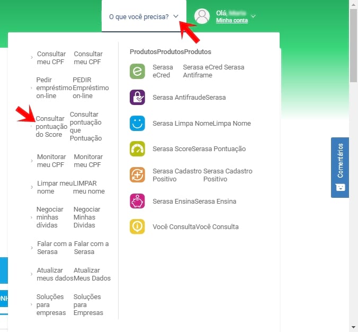Select Negociar minhas dívidas menu item
The width and height of the screenshot is (358, 332).
coord(50,217)
